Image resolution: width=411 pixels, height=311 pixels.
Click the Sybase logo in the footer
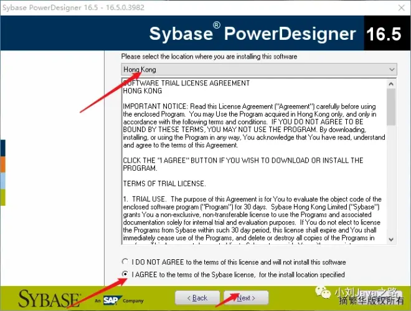pos(50,299)
